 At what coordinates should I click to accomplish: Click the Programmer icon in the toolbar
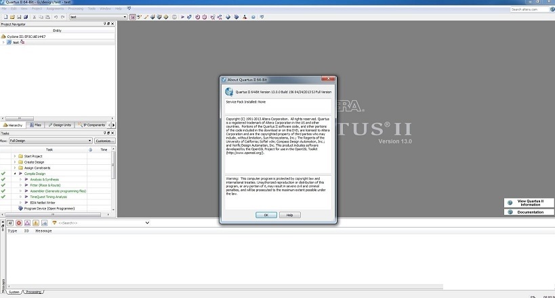pos(237,17)
